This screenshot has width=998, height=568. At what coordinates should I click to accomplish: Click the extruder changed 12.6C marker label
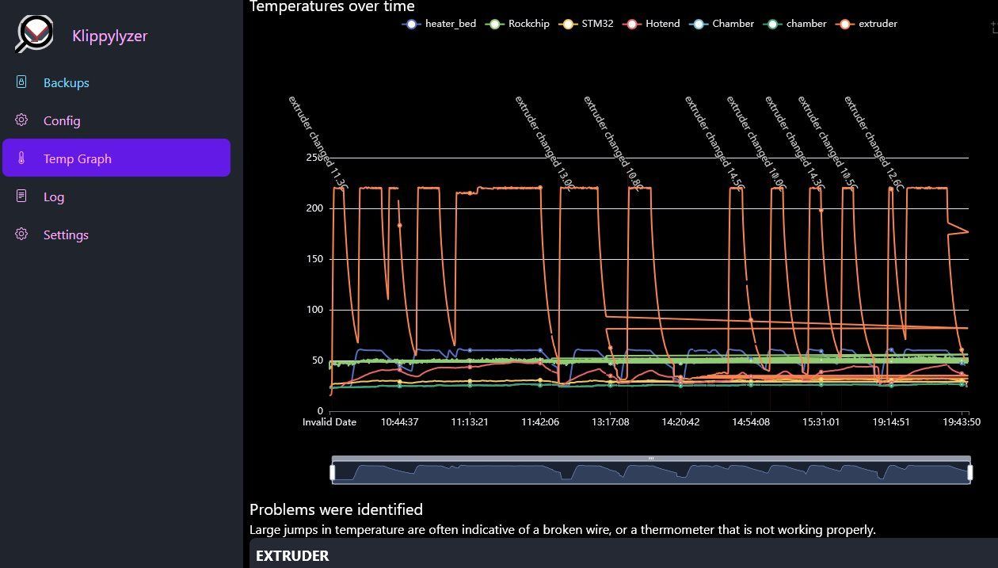[x=874, y=143]
